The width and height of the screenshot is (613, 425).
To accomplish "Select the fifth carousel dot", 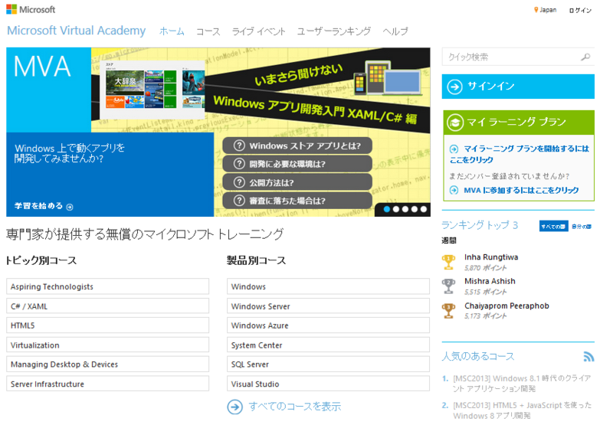I will pos(424,209).
